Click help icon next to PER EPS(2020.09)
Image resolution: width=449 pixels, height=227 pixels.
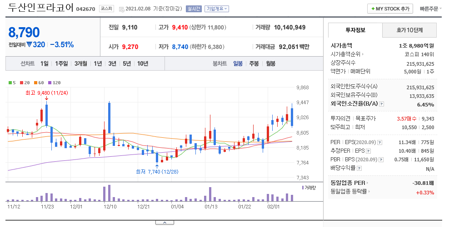tap(380, 142)
